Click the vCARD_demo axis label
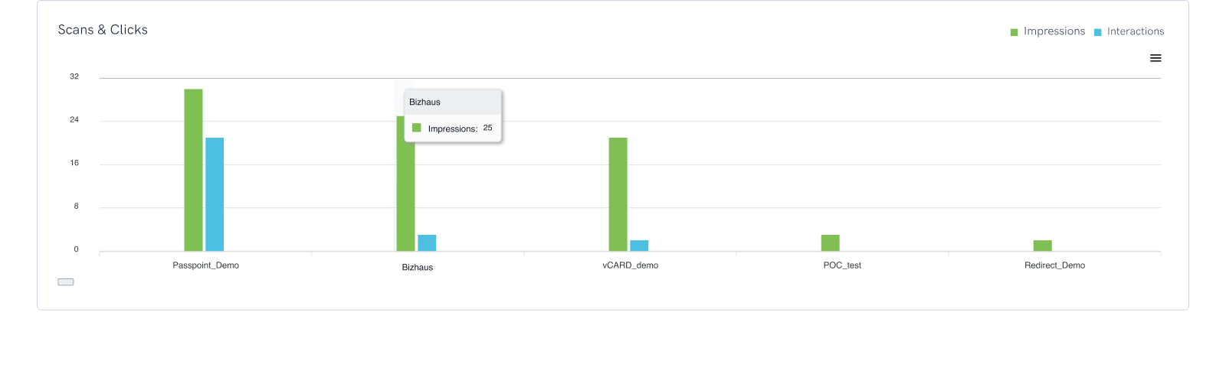Viewport: 1226px width, 384px height. pyautogui.click(x=630, y=265)
